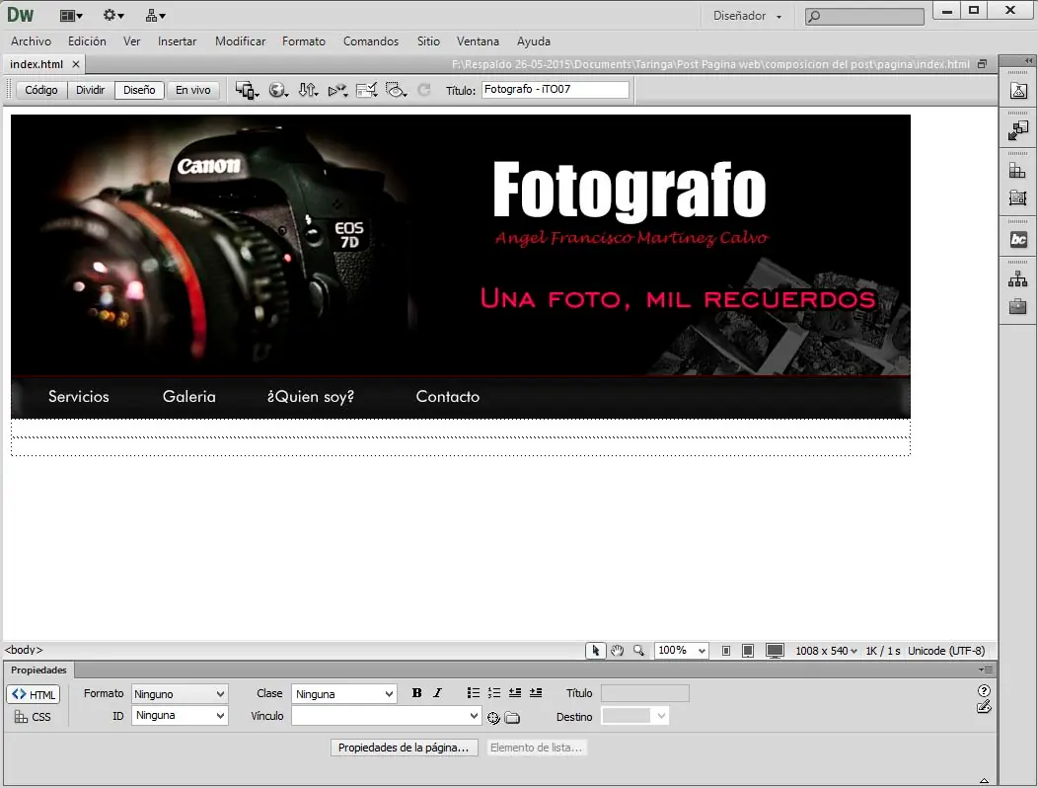The height and width of the screenshot is (788, 1038).
Task: Switch to Dividir split view
Action: click(x=90, y=90)
